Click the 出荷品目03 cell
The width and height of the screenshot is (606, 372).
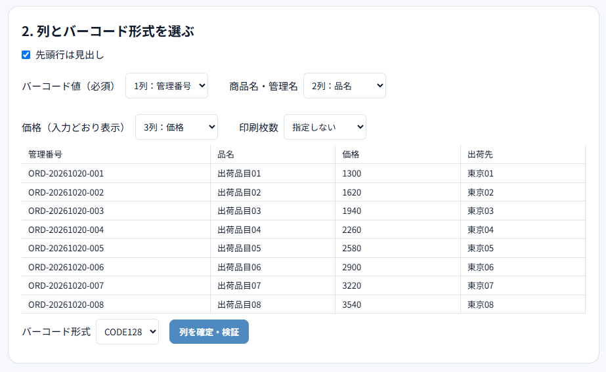coord(273,211)
